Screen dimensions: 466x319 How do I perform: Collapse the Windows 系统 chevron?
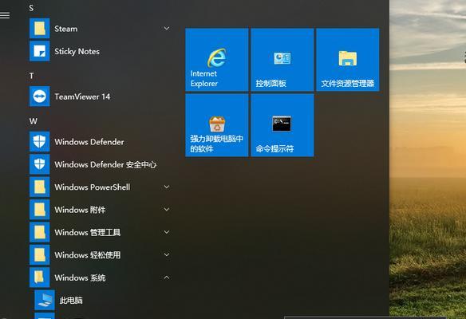tap(167, 278)
